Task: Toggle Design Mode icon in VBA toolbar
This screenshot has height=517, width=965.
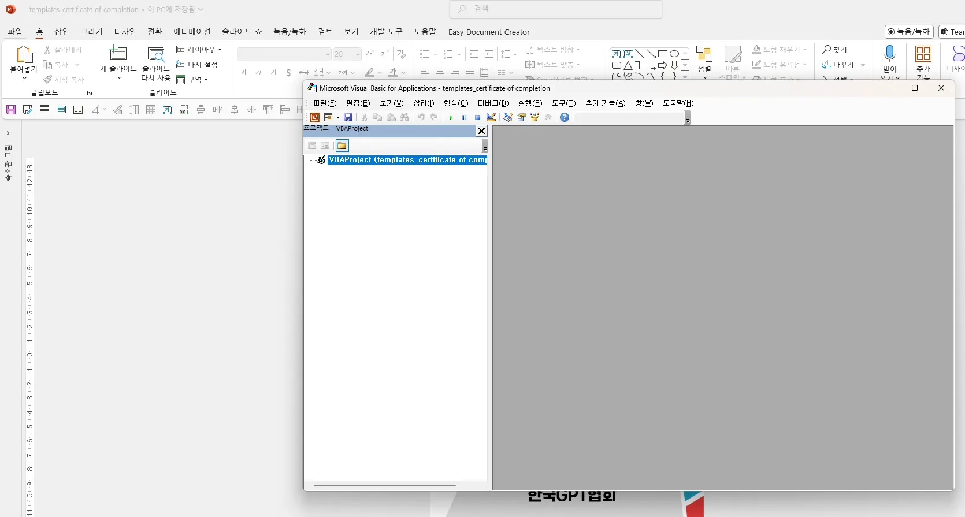Action: coord(491,117)
